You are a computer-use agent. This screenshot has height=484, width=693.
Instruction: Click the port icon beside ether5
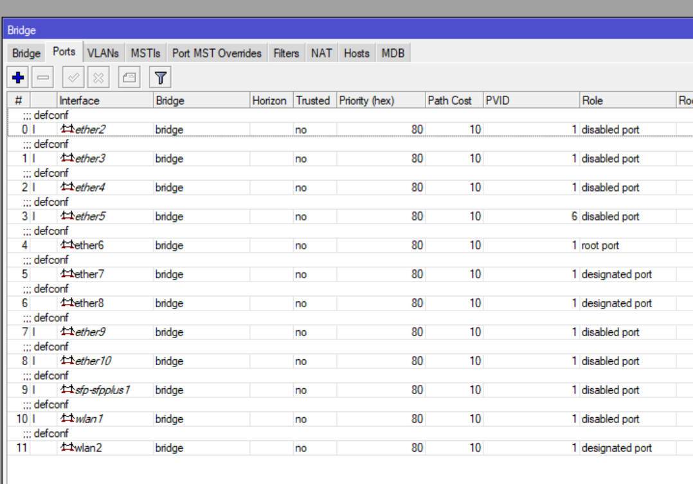coord(67,216)
